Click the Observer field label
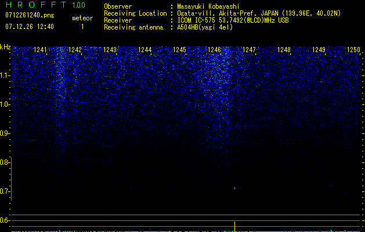Viewport: 365px width, 232px height. 118,6
